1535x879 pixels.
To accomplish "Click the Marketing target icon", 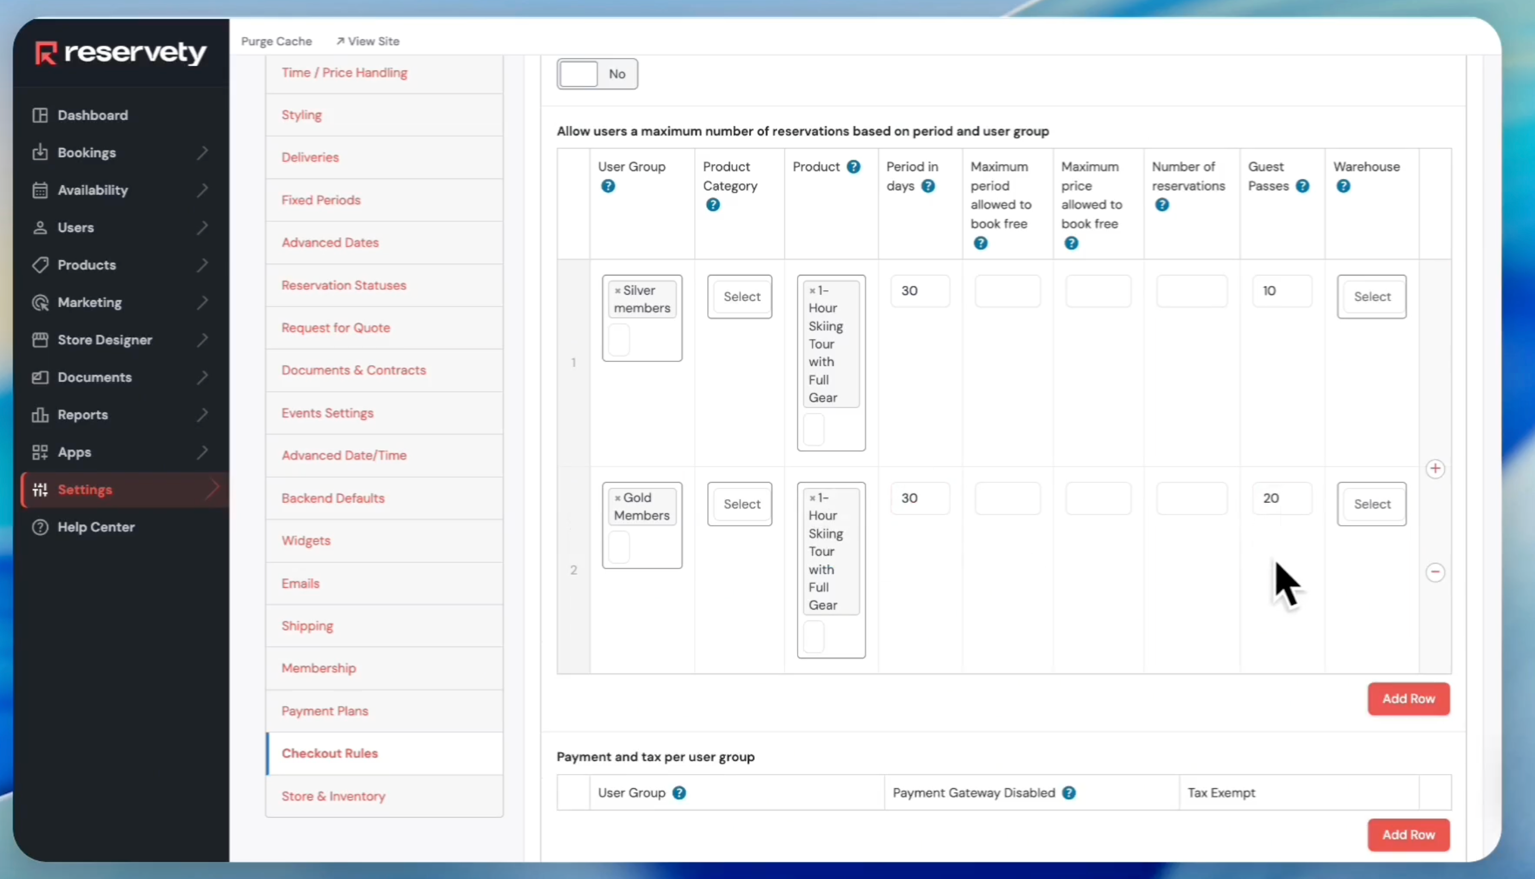I will 40,302.
